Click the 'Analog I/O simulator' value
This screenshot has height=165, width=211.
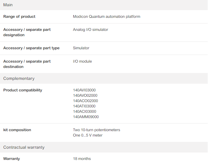(91, 30)
